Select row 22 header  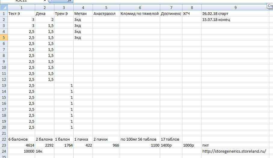[x=4, y=139]
